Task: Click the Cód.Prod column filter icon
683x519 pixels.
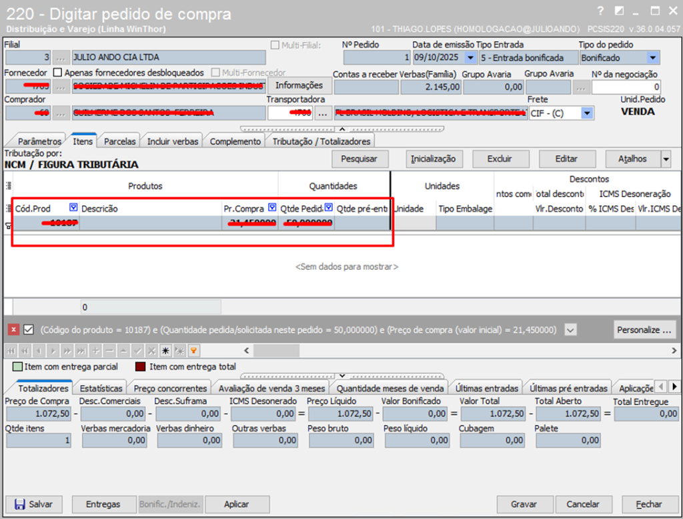Action: click(73, 208)
